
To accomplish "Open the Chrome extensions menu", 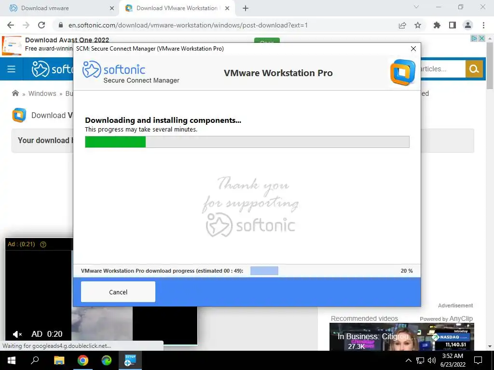I will (437, 25).
